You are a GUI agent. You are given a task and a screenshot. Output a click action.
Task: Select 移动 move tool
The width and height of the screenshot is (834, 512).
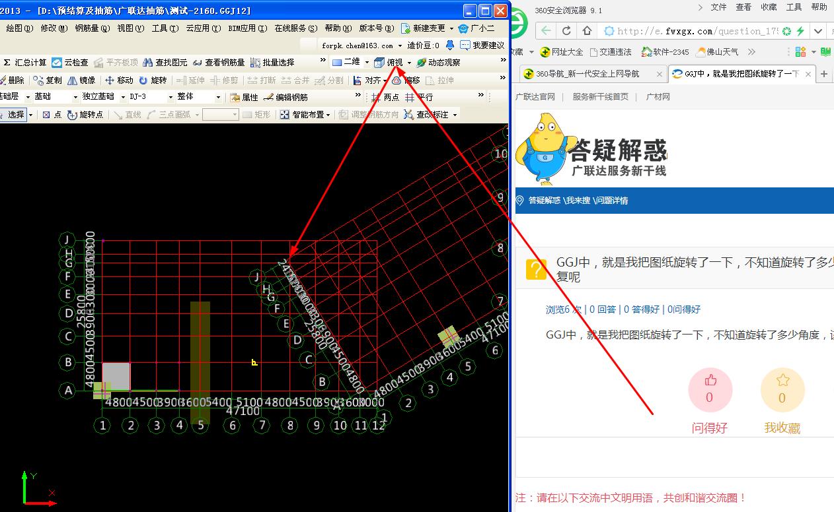click(x=120, y=80)
